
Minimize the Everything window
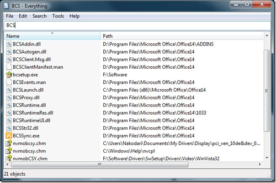236,5
